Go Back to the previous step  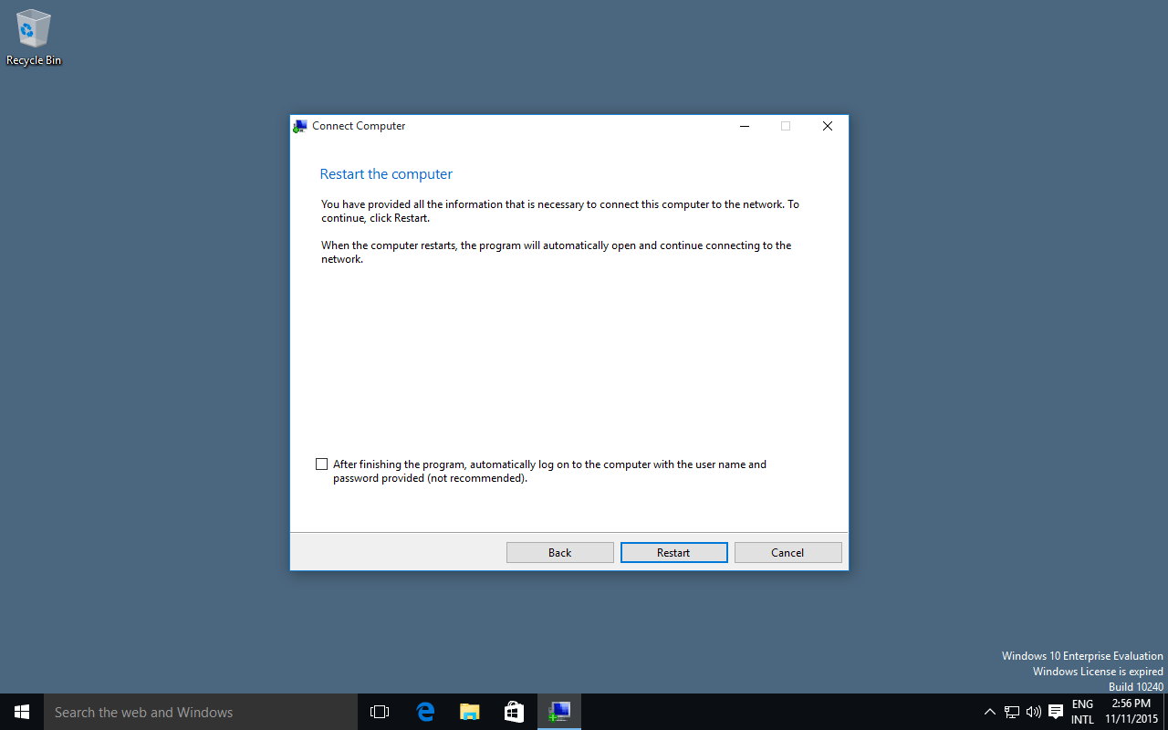point(559,552)
